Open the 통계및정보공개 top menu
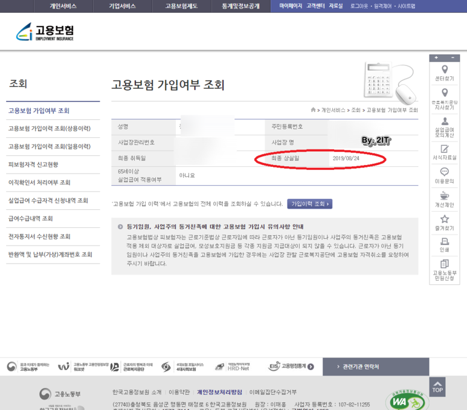Viewport: 467px width, 410px height. (241, 6)
